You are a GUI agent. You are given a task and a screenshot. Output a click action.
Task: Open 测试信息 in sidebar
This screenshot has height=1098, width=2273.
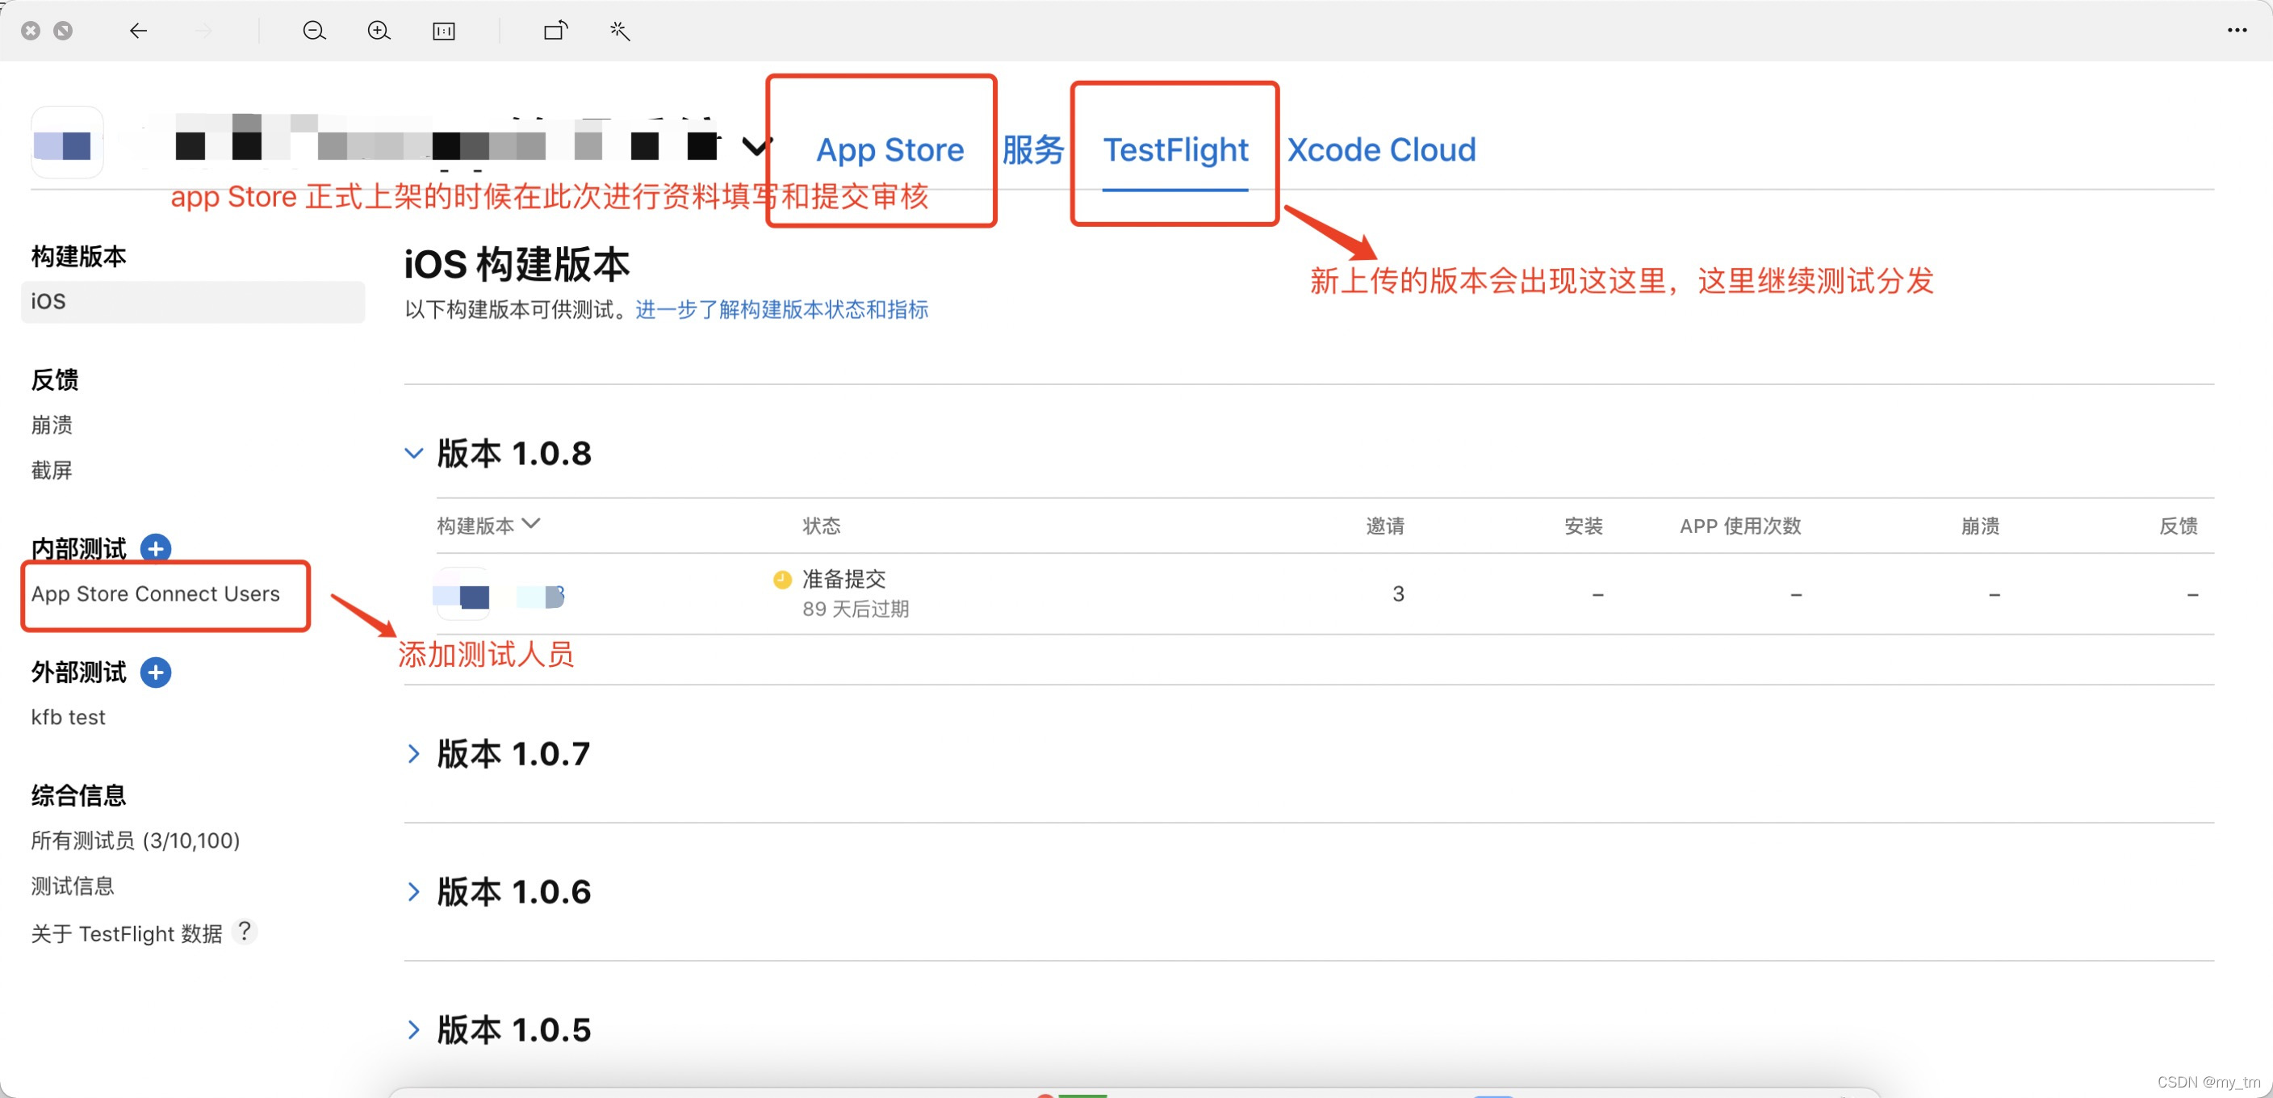(x=73, y=886)
